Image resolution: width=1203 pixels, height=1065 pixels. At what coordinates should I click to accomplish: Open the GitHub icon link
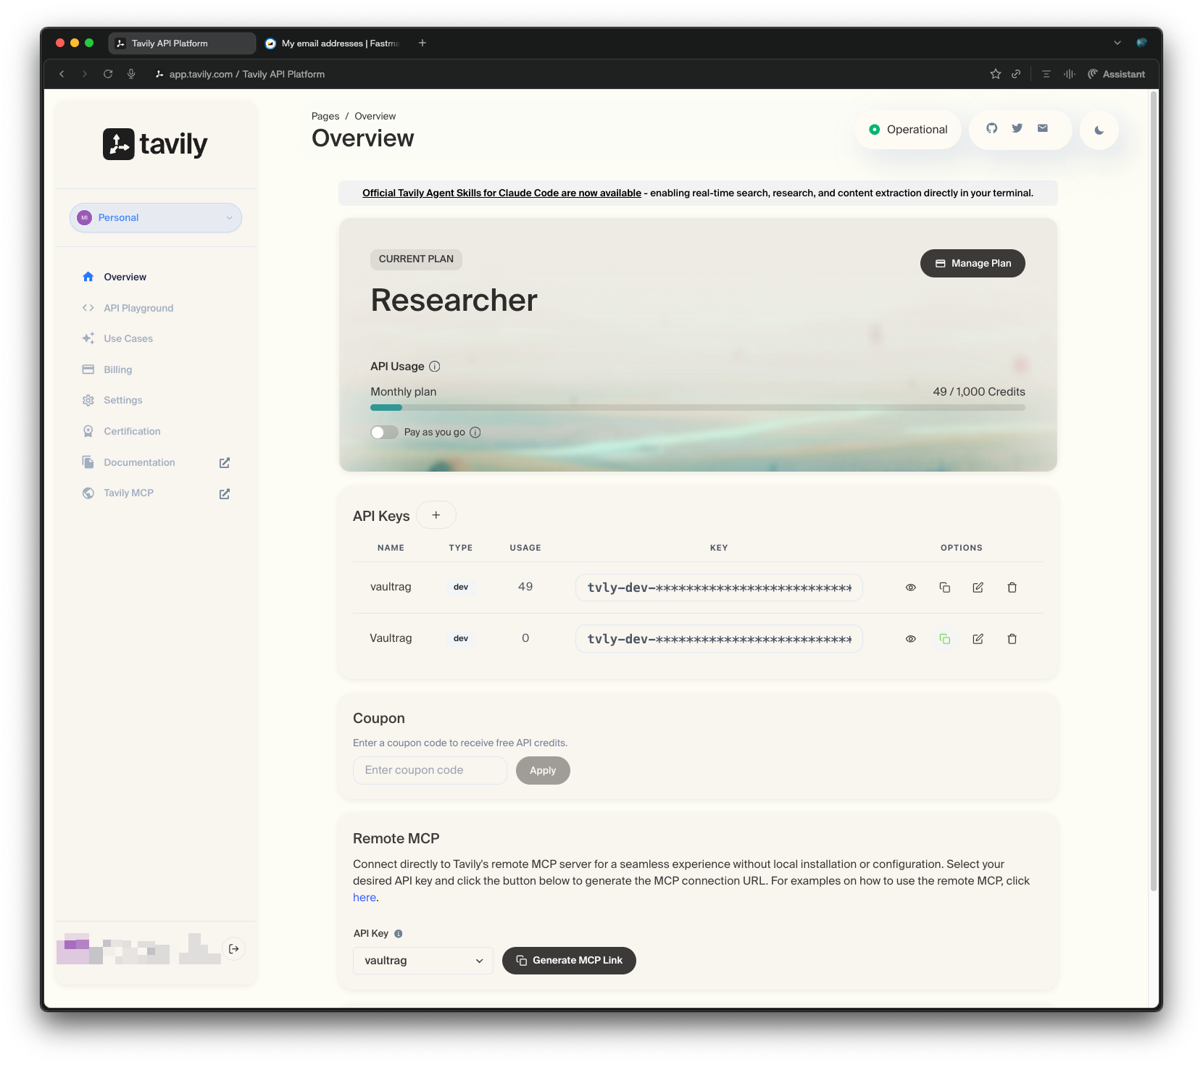click(x=991, y=128)
